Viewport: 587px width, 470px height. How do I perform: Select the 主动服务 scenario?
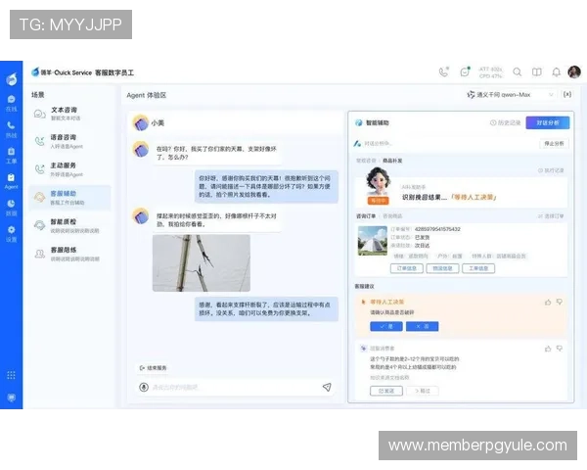point(70,169)
